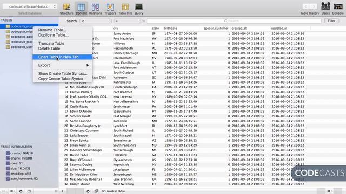Select the Fredy Spinka row

click(x=202, y=140)
